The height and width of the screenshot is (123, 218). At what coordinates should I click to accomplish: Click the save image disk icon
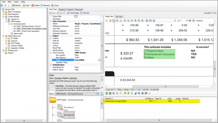(x=150, y=20)
